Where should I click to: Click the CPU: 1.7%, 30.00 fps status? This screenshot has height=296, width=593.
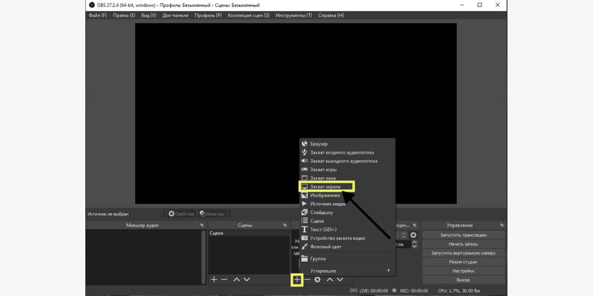click(x=459, y=291)
